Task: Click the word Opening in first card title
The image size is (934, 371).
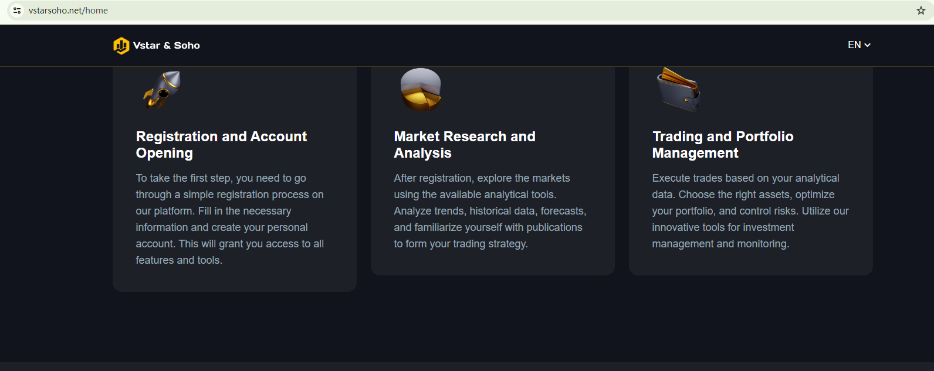Action: coord(164,153)
